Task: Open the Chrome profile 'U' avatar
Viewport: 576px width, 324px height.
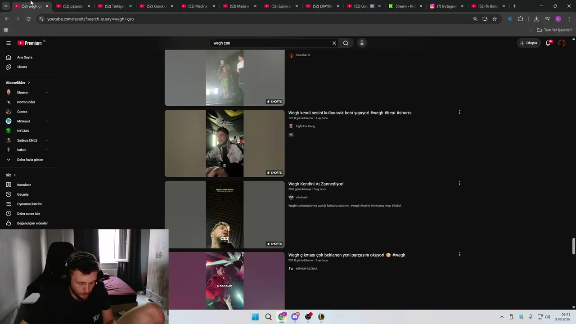Action: (x=558, y=19)
